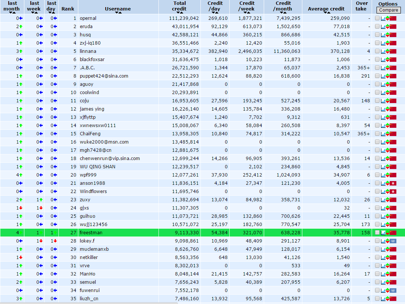Select username opernal
The height and width of the screenshot is (304, 405).
click(88, 18)
